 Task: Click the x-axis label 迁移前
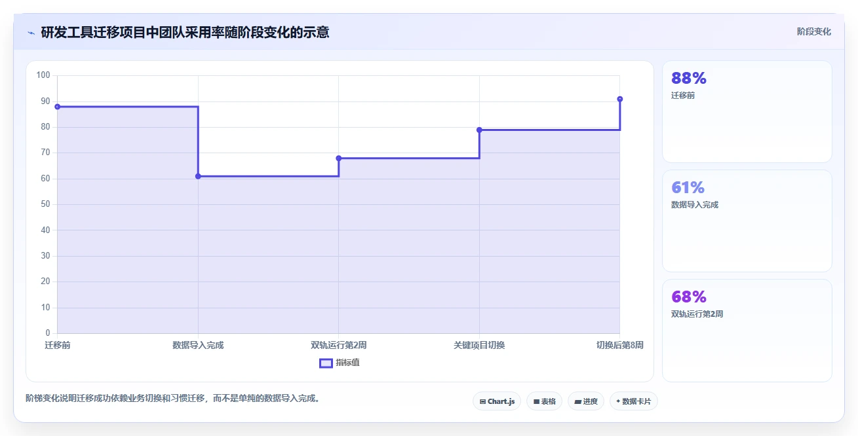58,345
